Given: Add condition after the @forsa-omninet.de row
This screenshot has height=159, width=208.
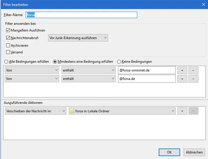Looking at the screenshot, I should pyautogui.click(x=182, y=70).
